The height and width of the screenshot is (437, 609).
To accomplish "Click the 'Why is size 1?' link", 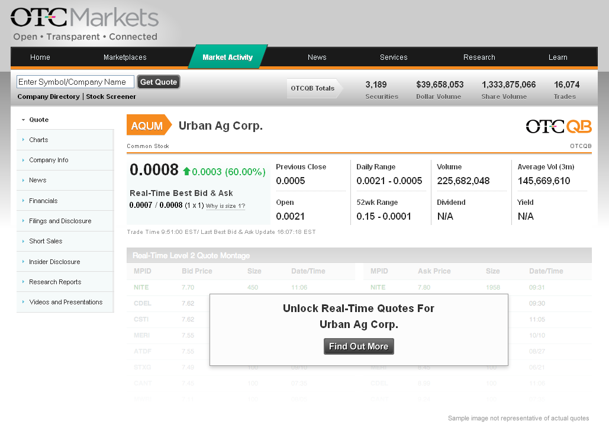I will coord(225,206).
